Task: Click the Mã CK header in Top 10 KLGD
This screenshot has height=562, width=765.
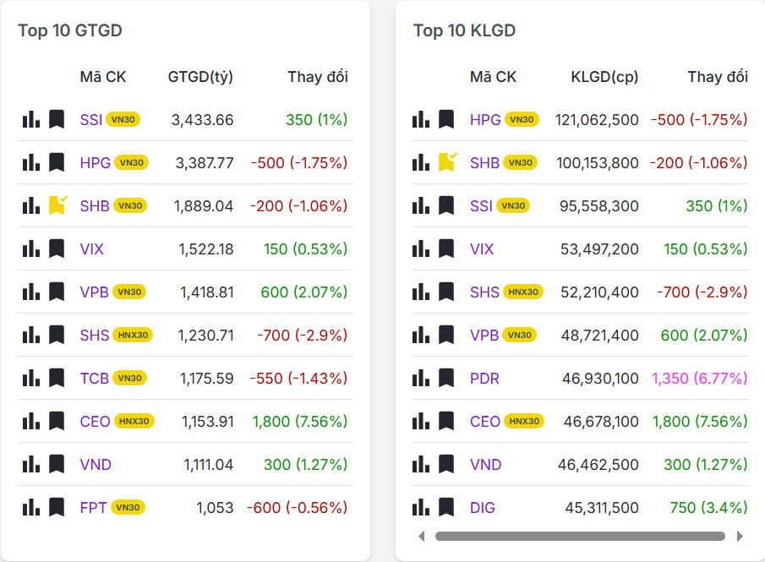Action: pyautogui.click(x=493, y=77)
